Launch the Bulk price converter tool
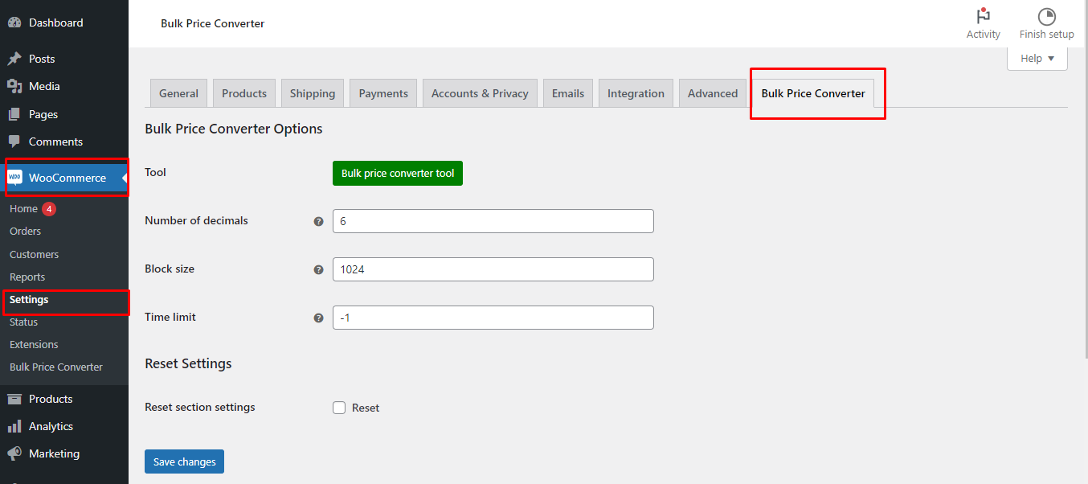The image size is (1088, 484). (x=398, y=173)
